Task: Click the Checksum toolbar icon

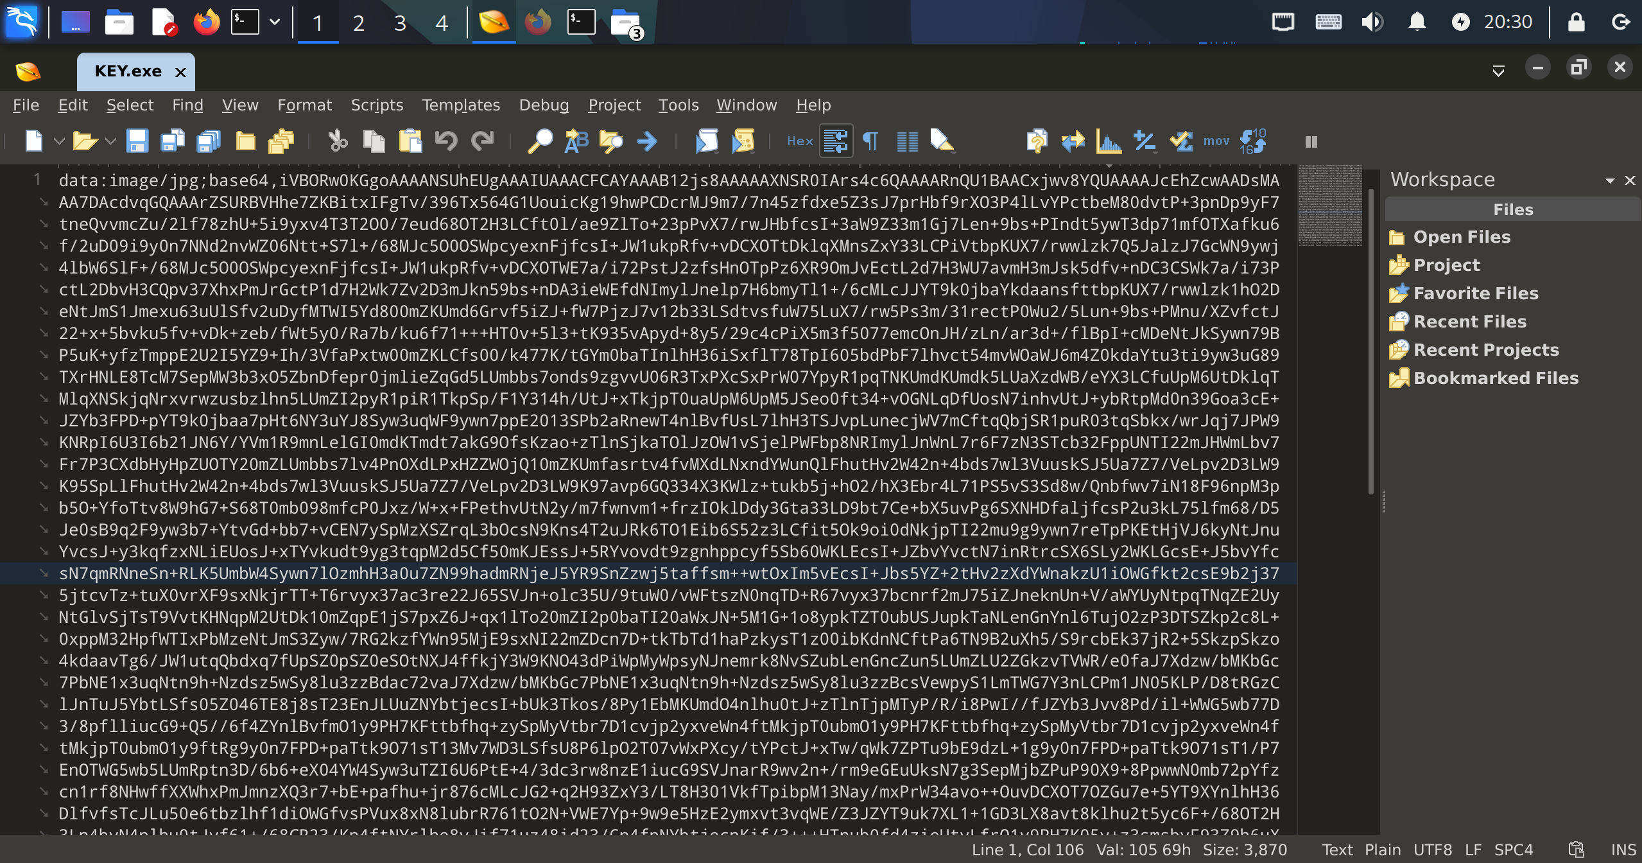Action: point(1180,141)
